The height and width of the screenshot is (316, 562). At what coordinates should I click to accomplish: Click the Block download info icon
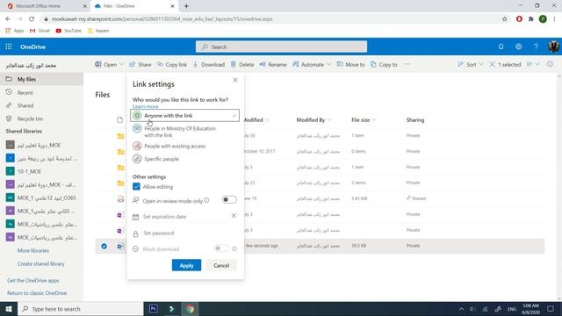(x=234, y=248)
